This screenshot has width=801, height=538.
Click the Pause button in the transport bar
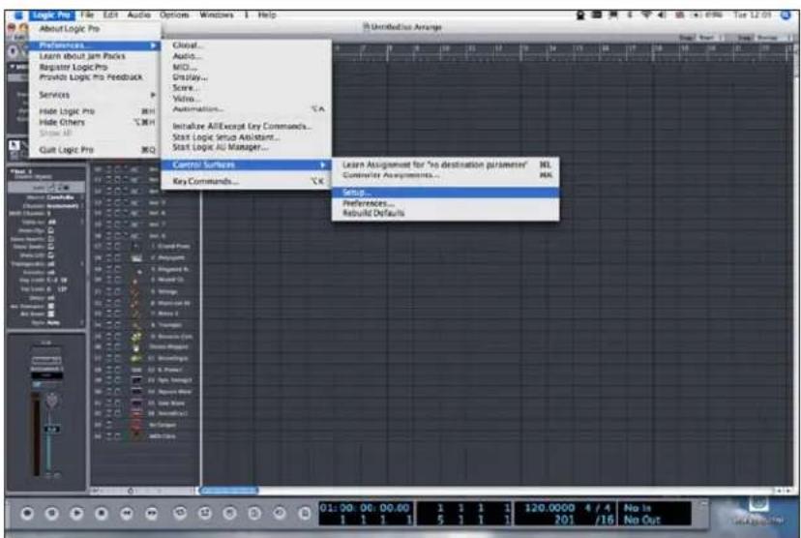[51, 513]
